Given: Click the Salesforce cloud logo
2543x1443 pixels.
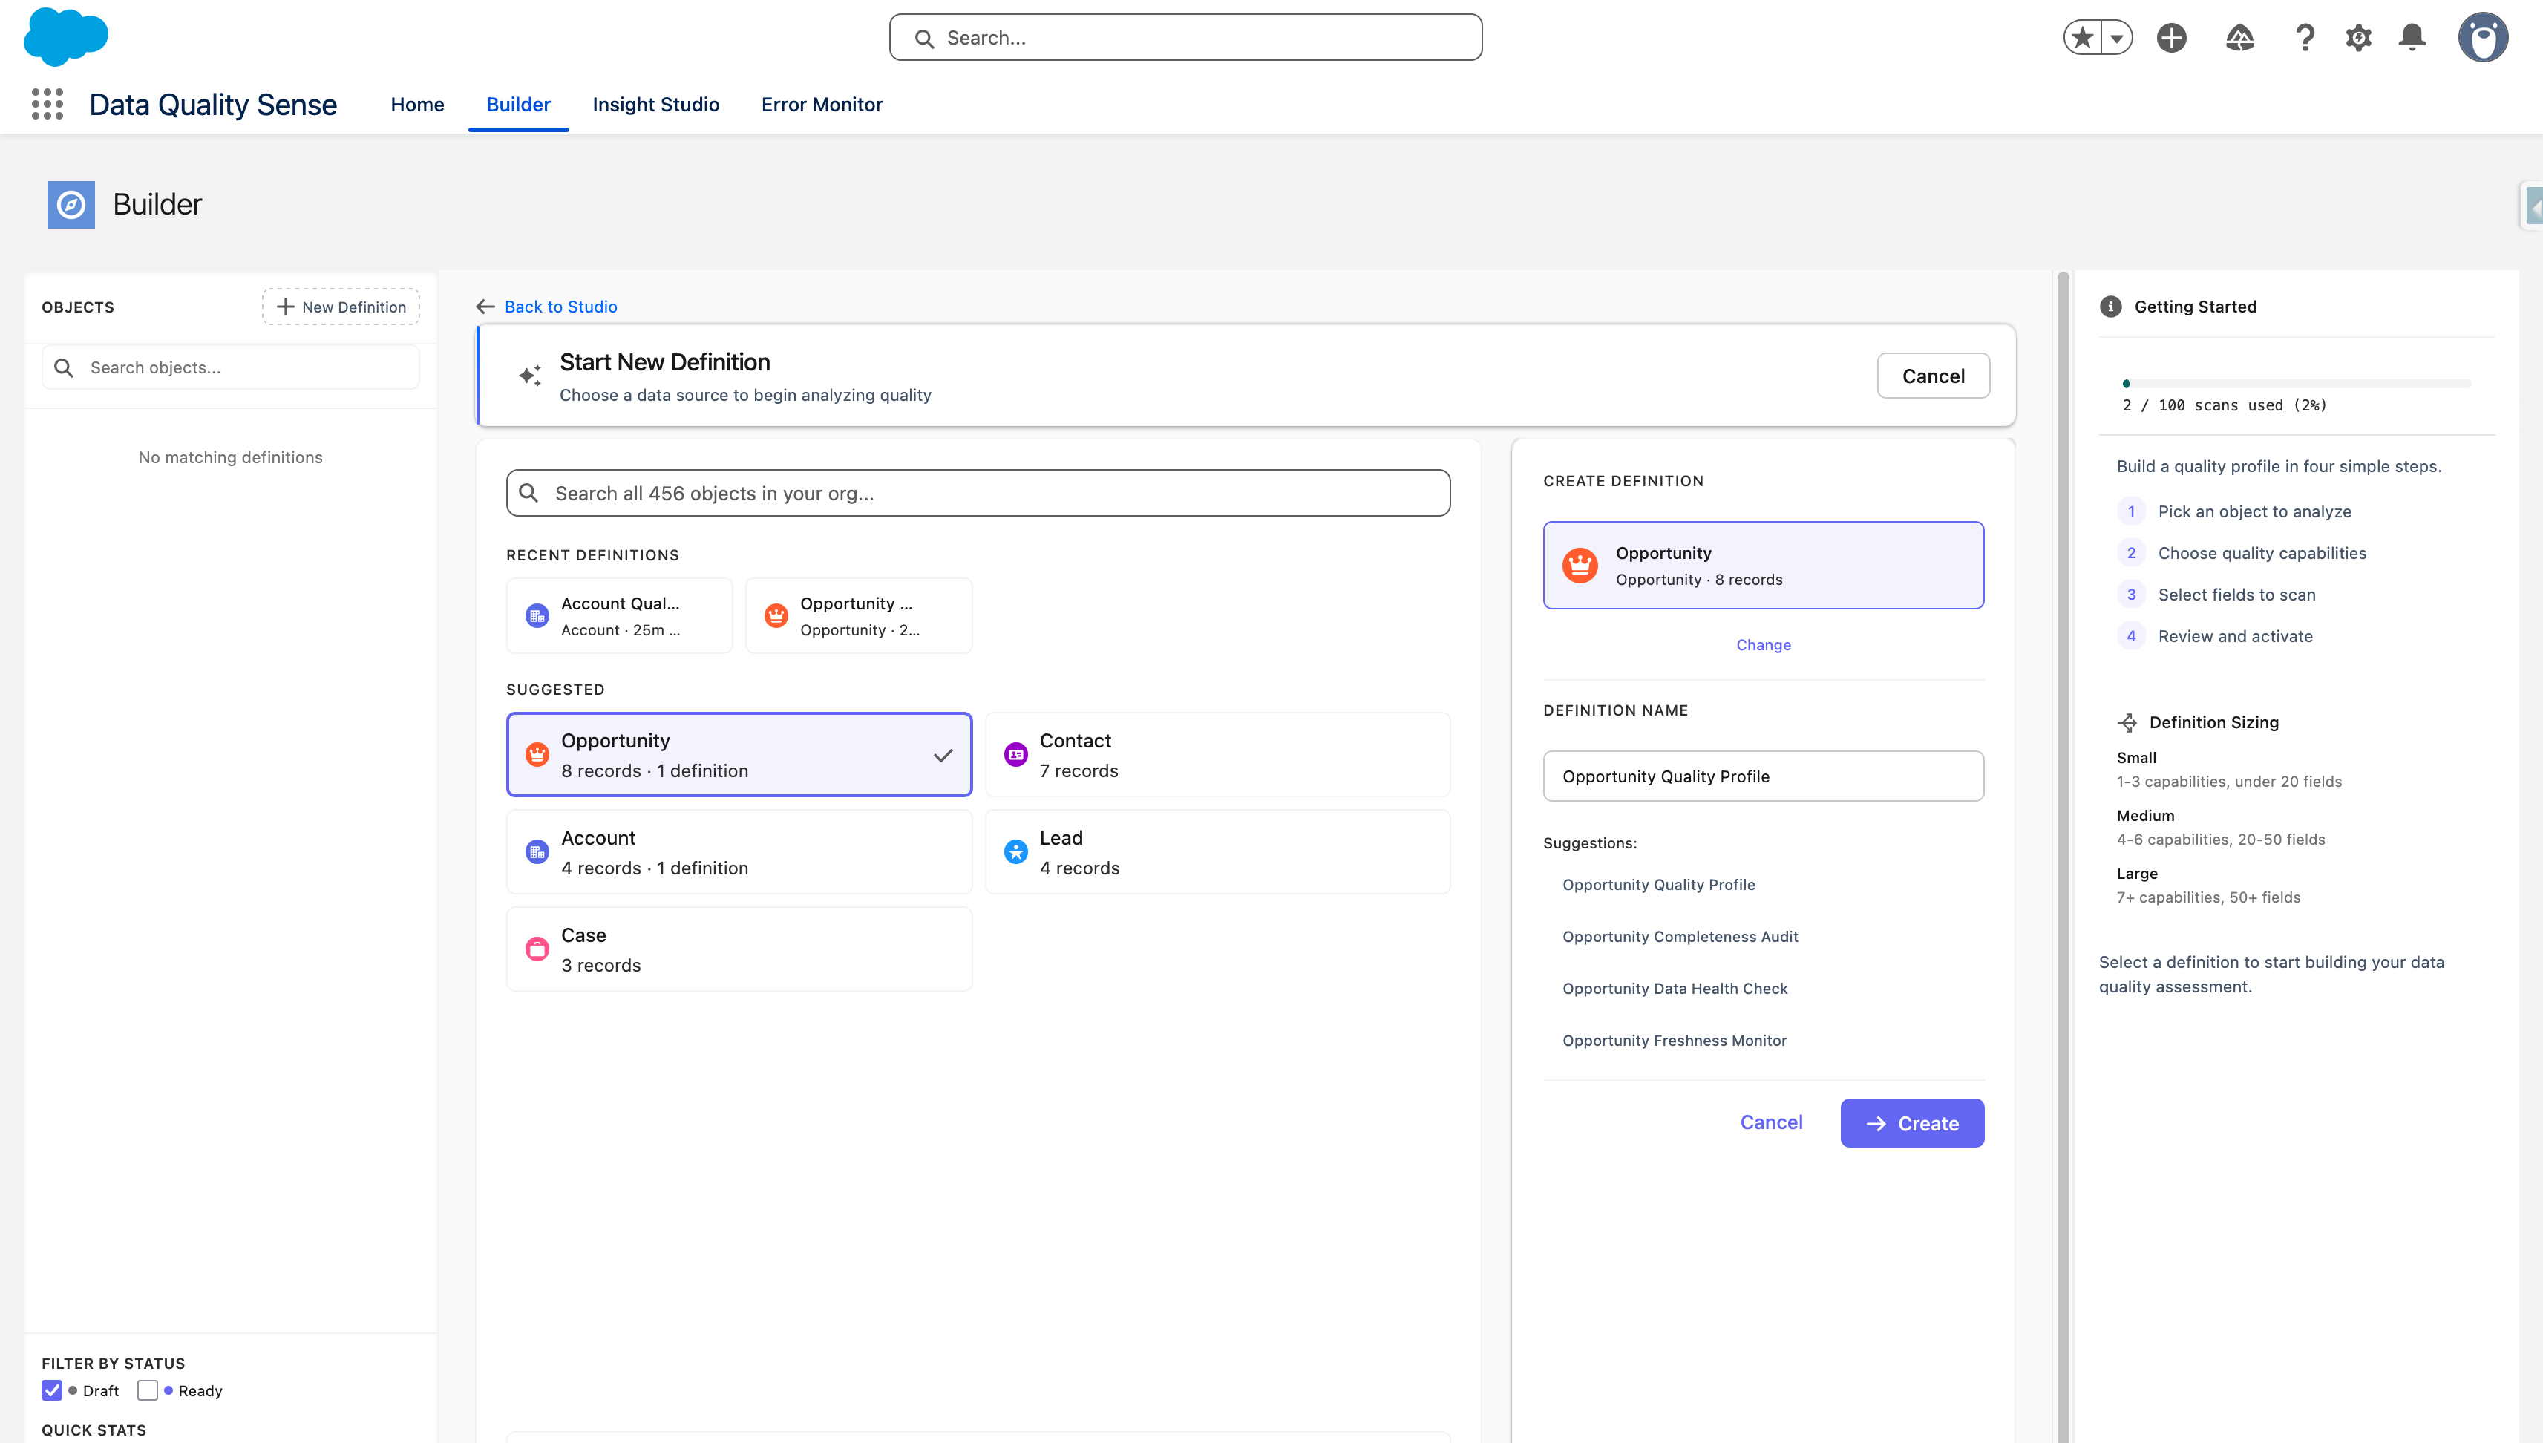Looking at the screenshot, I should 65,38.
